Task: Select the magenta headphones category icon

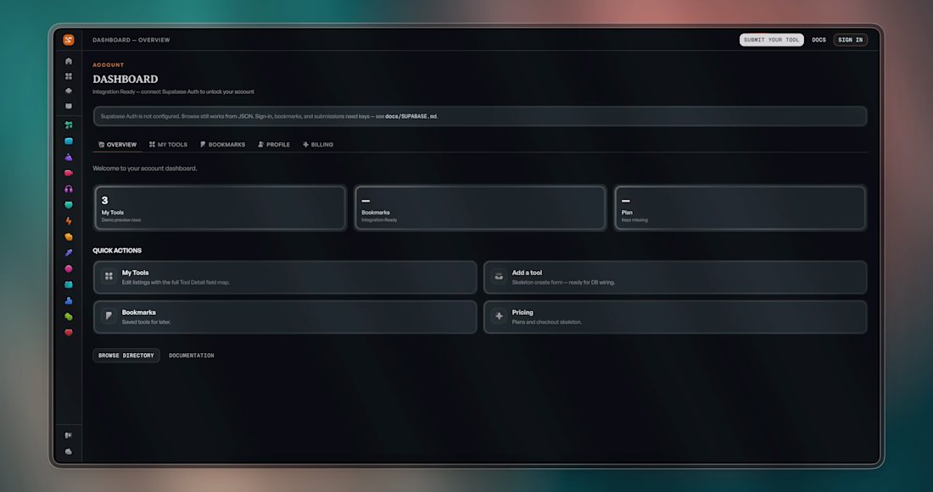Action: (69, 189)
